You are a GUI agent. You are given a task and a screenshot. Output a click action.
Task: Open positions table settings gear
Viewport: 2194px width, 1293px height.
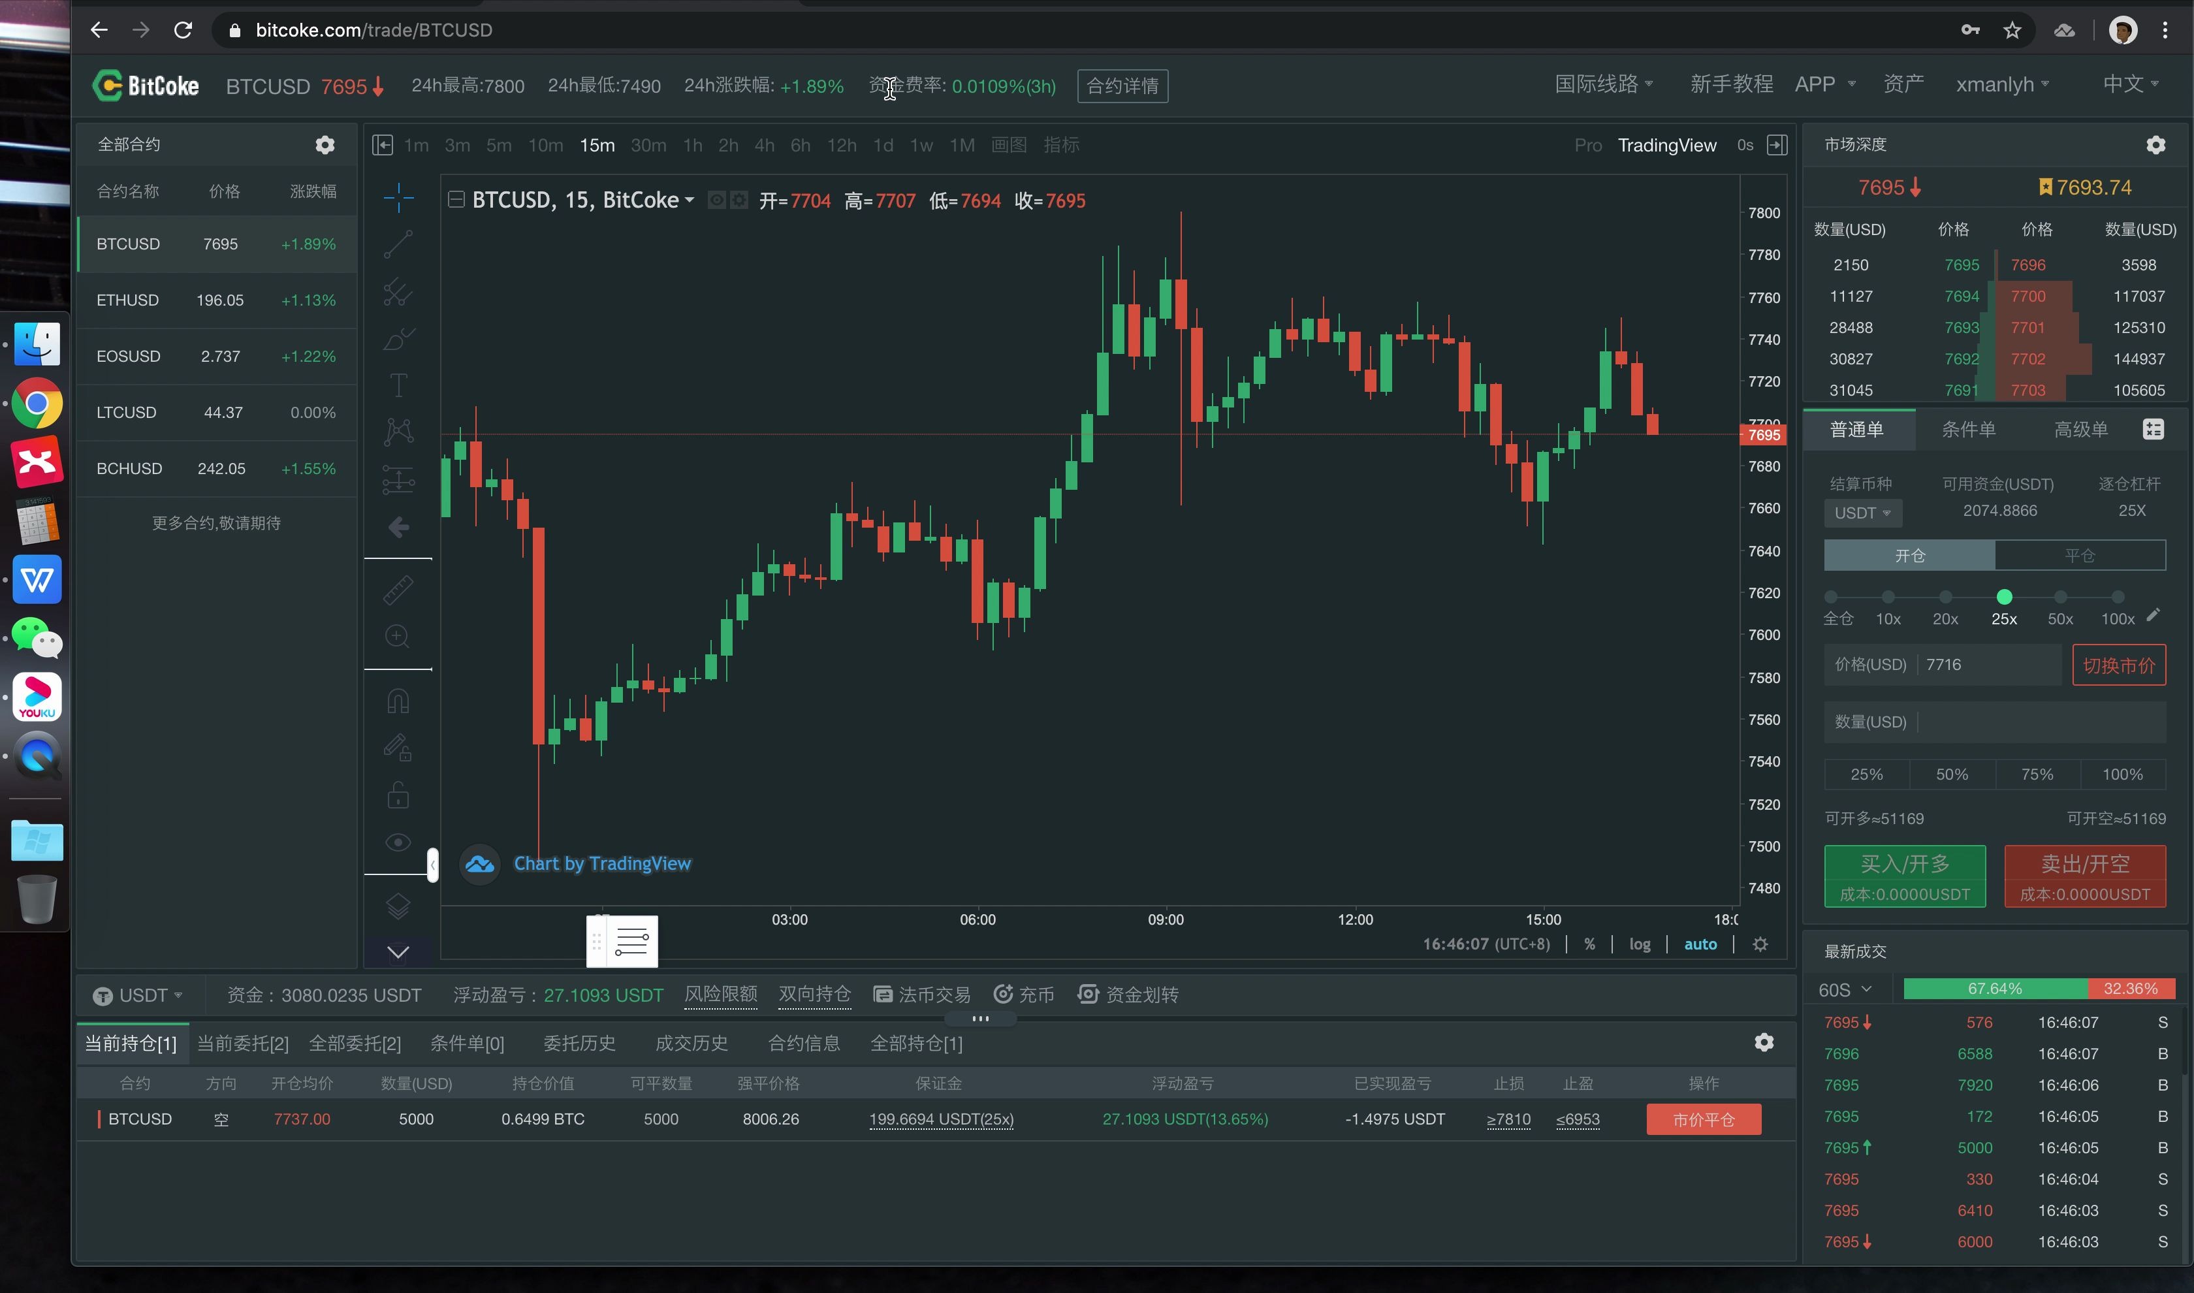click(1764, 1042)
